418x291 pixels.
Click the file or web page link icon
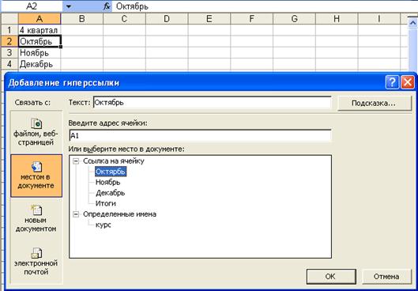coord(36,123)
